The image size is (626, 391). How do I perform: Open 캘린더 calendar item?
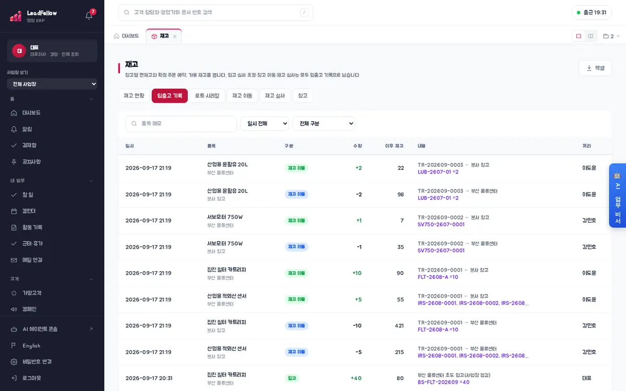coord(52,211)
